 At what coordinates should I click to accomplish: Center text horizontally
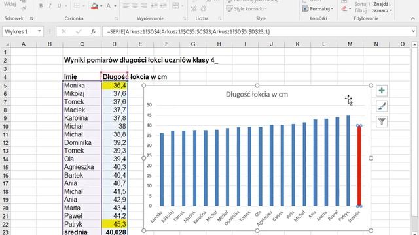tap(135, 6)
